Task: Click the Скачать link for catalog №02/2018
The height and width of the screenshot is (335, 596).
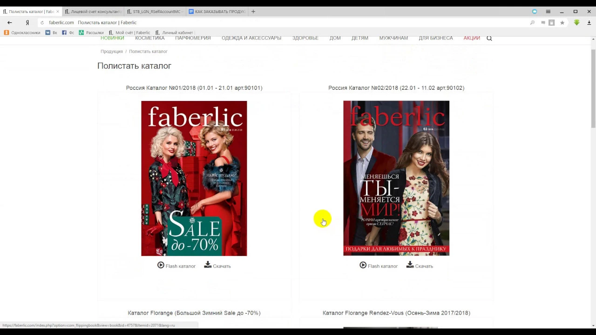Action: pos(424,266)
